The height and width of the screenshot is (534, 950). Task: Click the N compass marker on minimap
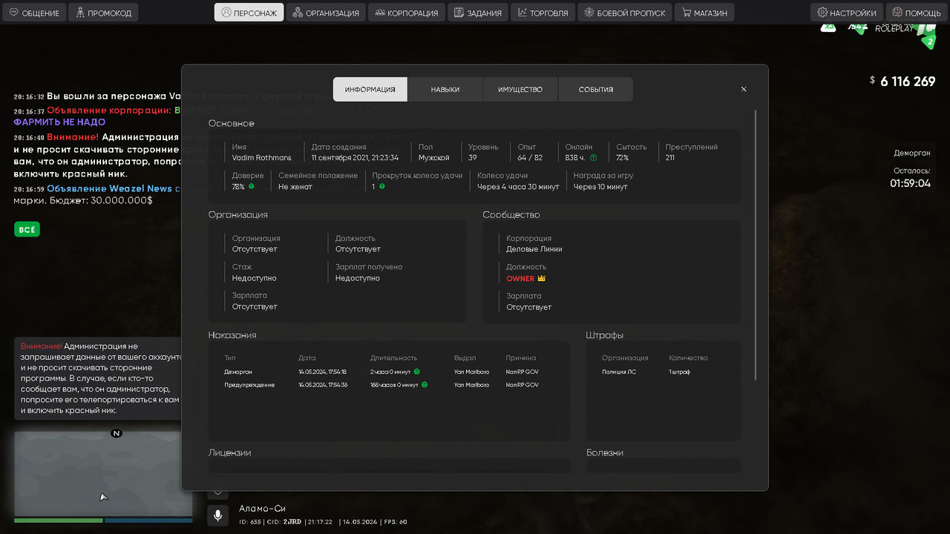pos(116,433)
